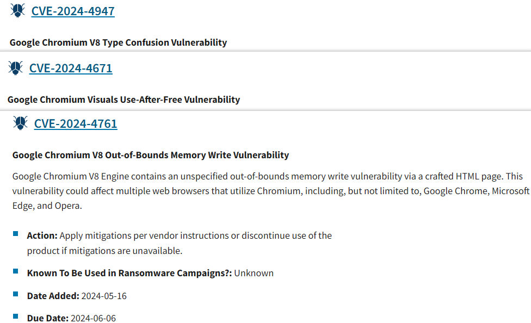
Task: Click the Visuals Use-After-Free Vulnerability title
Action: tap(124, 100)
